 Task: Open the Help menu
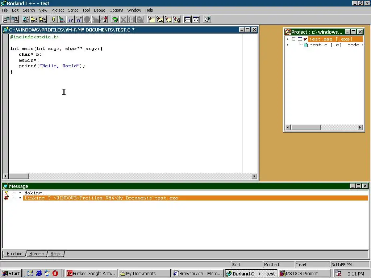coord(149,10)
